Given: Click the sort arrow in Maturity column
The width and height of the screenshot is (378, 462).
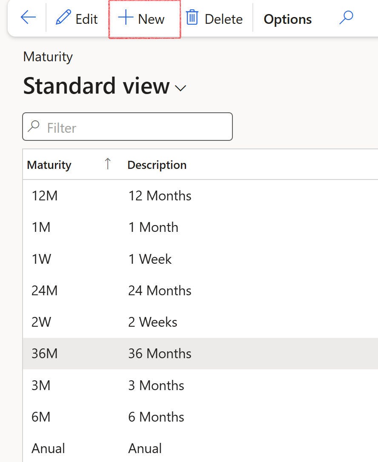Looking at the screenshot, I should click(108, 164).
